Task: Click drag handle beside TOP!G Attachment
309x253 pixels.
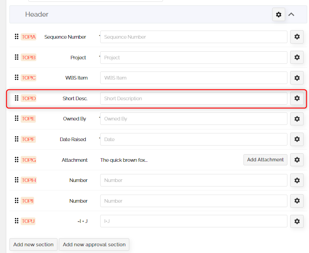Action: pos(17,160)
